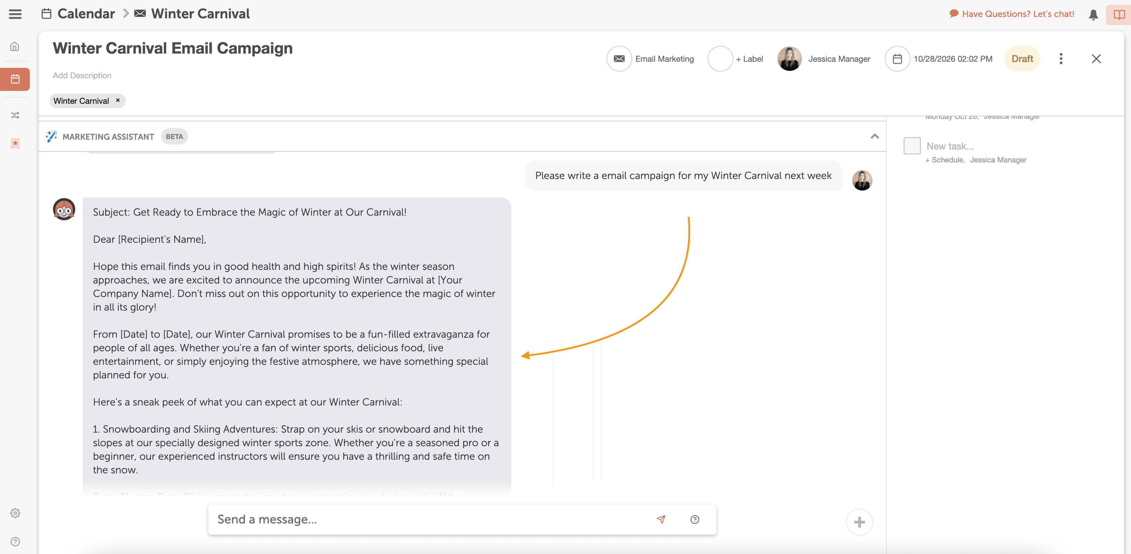This screenshot has width=1131, height=554.
Task: Open the starred bookmark sidebar icon
Action: (15, 143)
